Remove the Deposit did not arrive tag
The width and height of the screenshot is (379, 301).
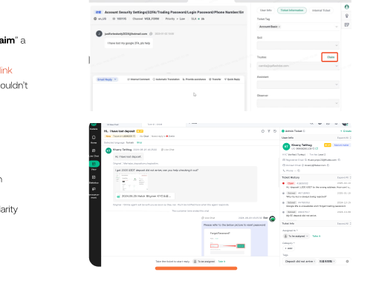coord(314,261)
